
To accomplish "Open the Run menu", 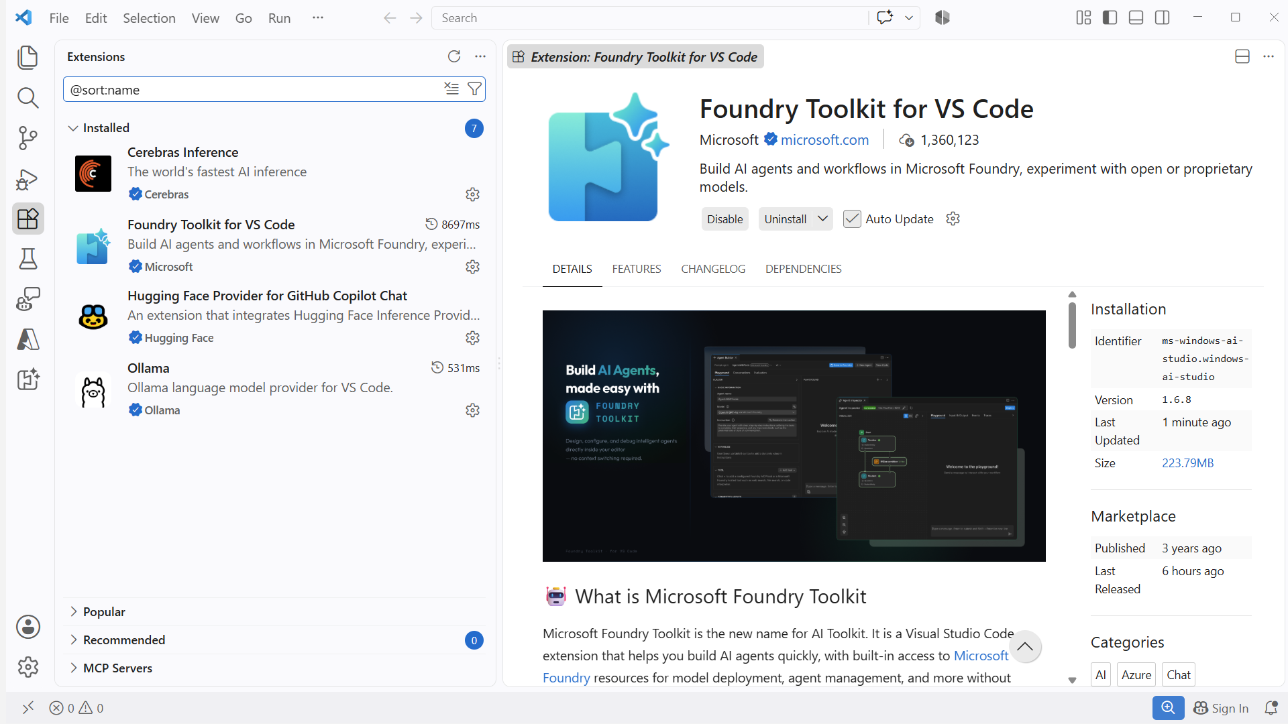I will [x=279, y=18].
